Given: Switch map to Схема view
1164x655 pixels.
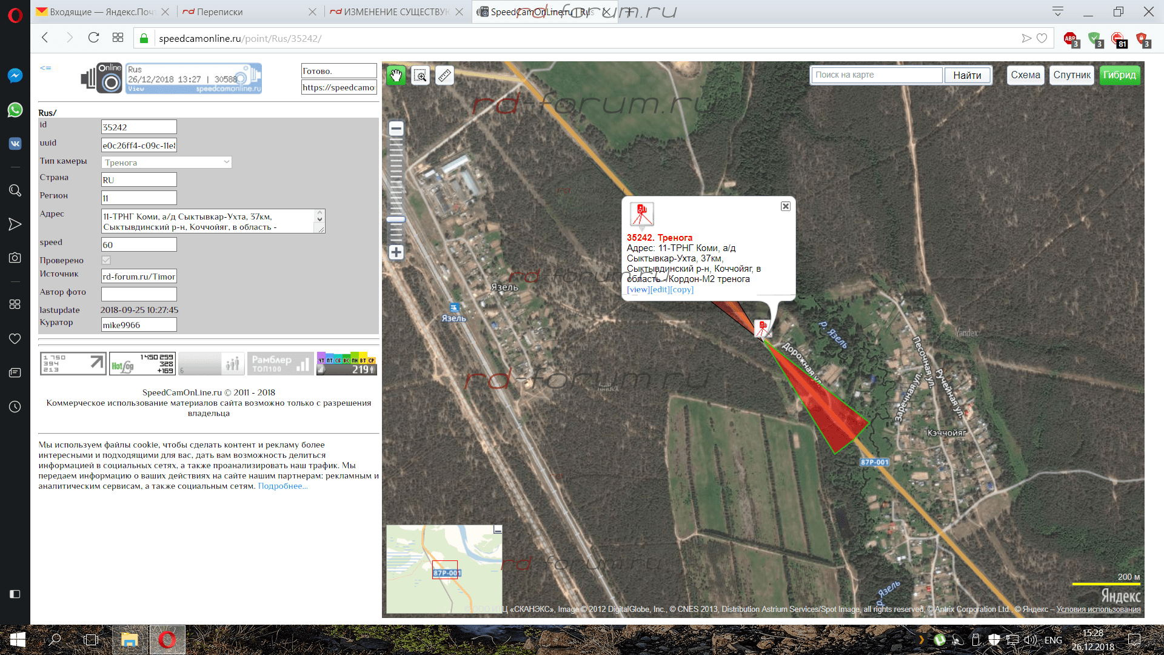Looking at the screenshot, I should pyautogui.click(x=1025, y=75).
